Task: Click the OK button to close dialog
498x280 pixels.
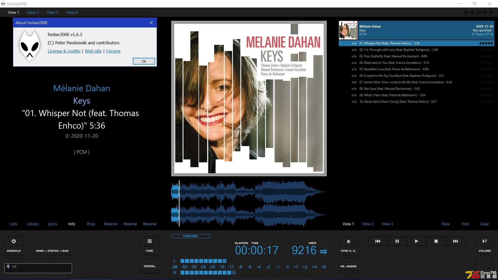Action: [144, 61]
